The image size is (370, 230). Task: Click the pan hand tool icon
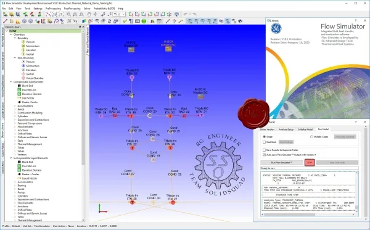89,14
